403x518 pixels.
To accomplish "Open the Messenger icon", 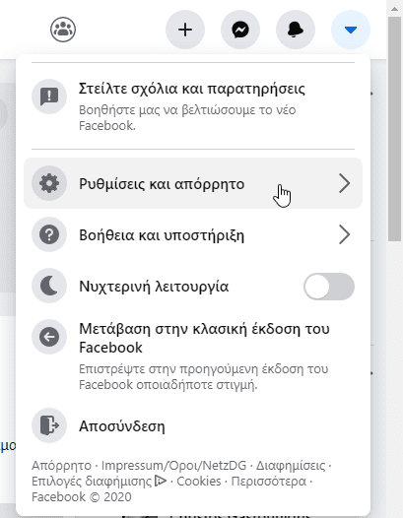I will tap(240, 30).
